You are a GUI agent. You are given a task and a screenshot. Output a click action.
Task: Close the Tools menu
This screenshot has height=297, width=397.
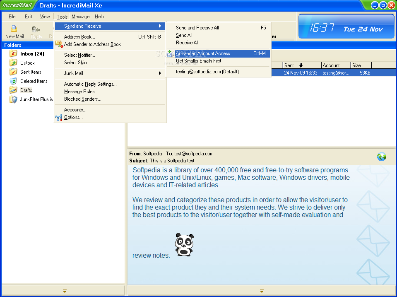[62, 17]
